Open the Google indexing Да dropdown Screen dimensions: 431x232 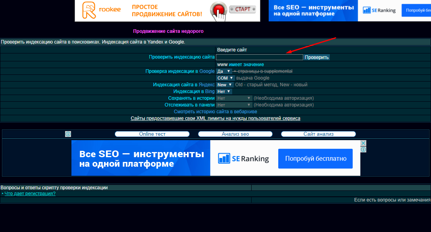click(x=223, y=71)
